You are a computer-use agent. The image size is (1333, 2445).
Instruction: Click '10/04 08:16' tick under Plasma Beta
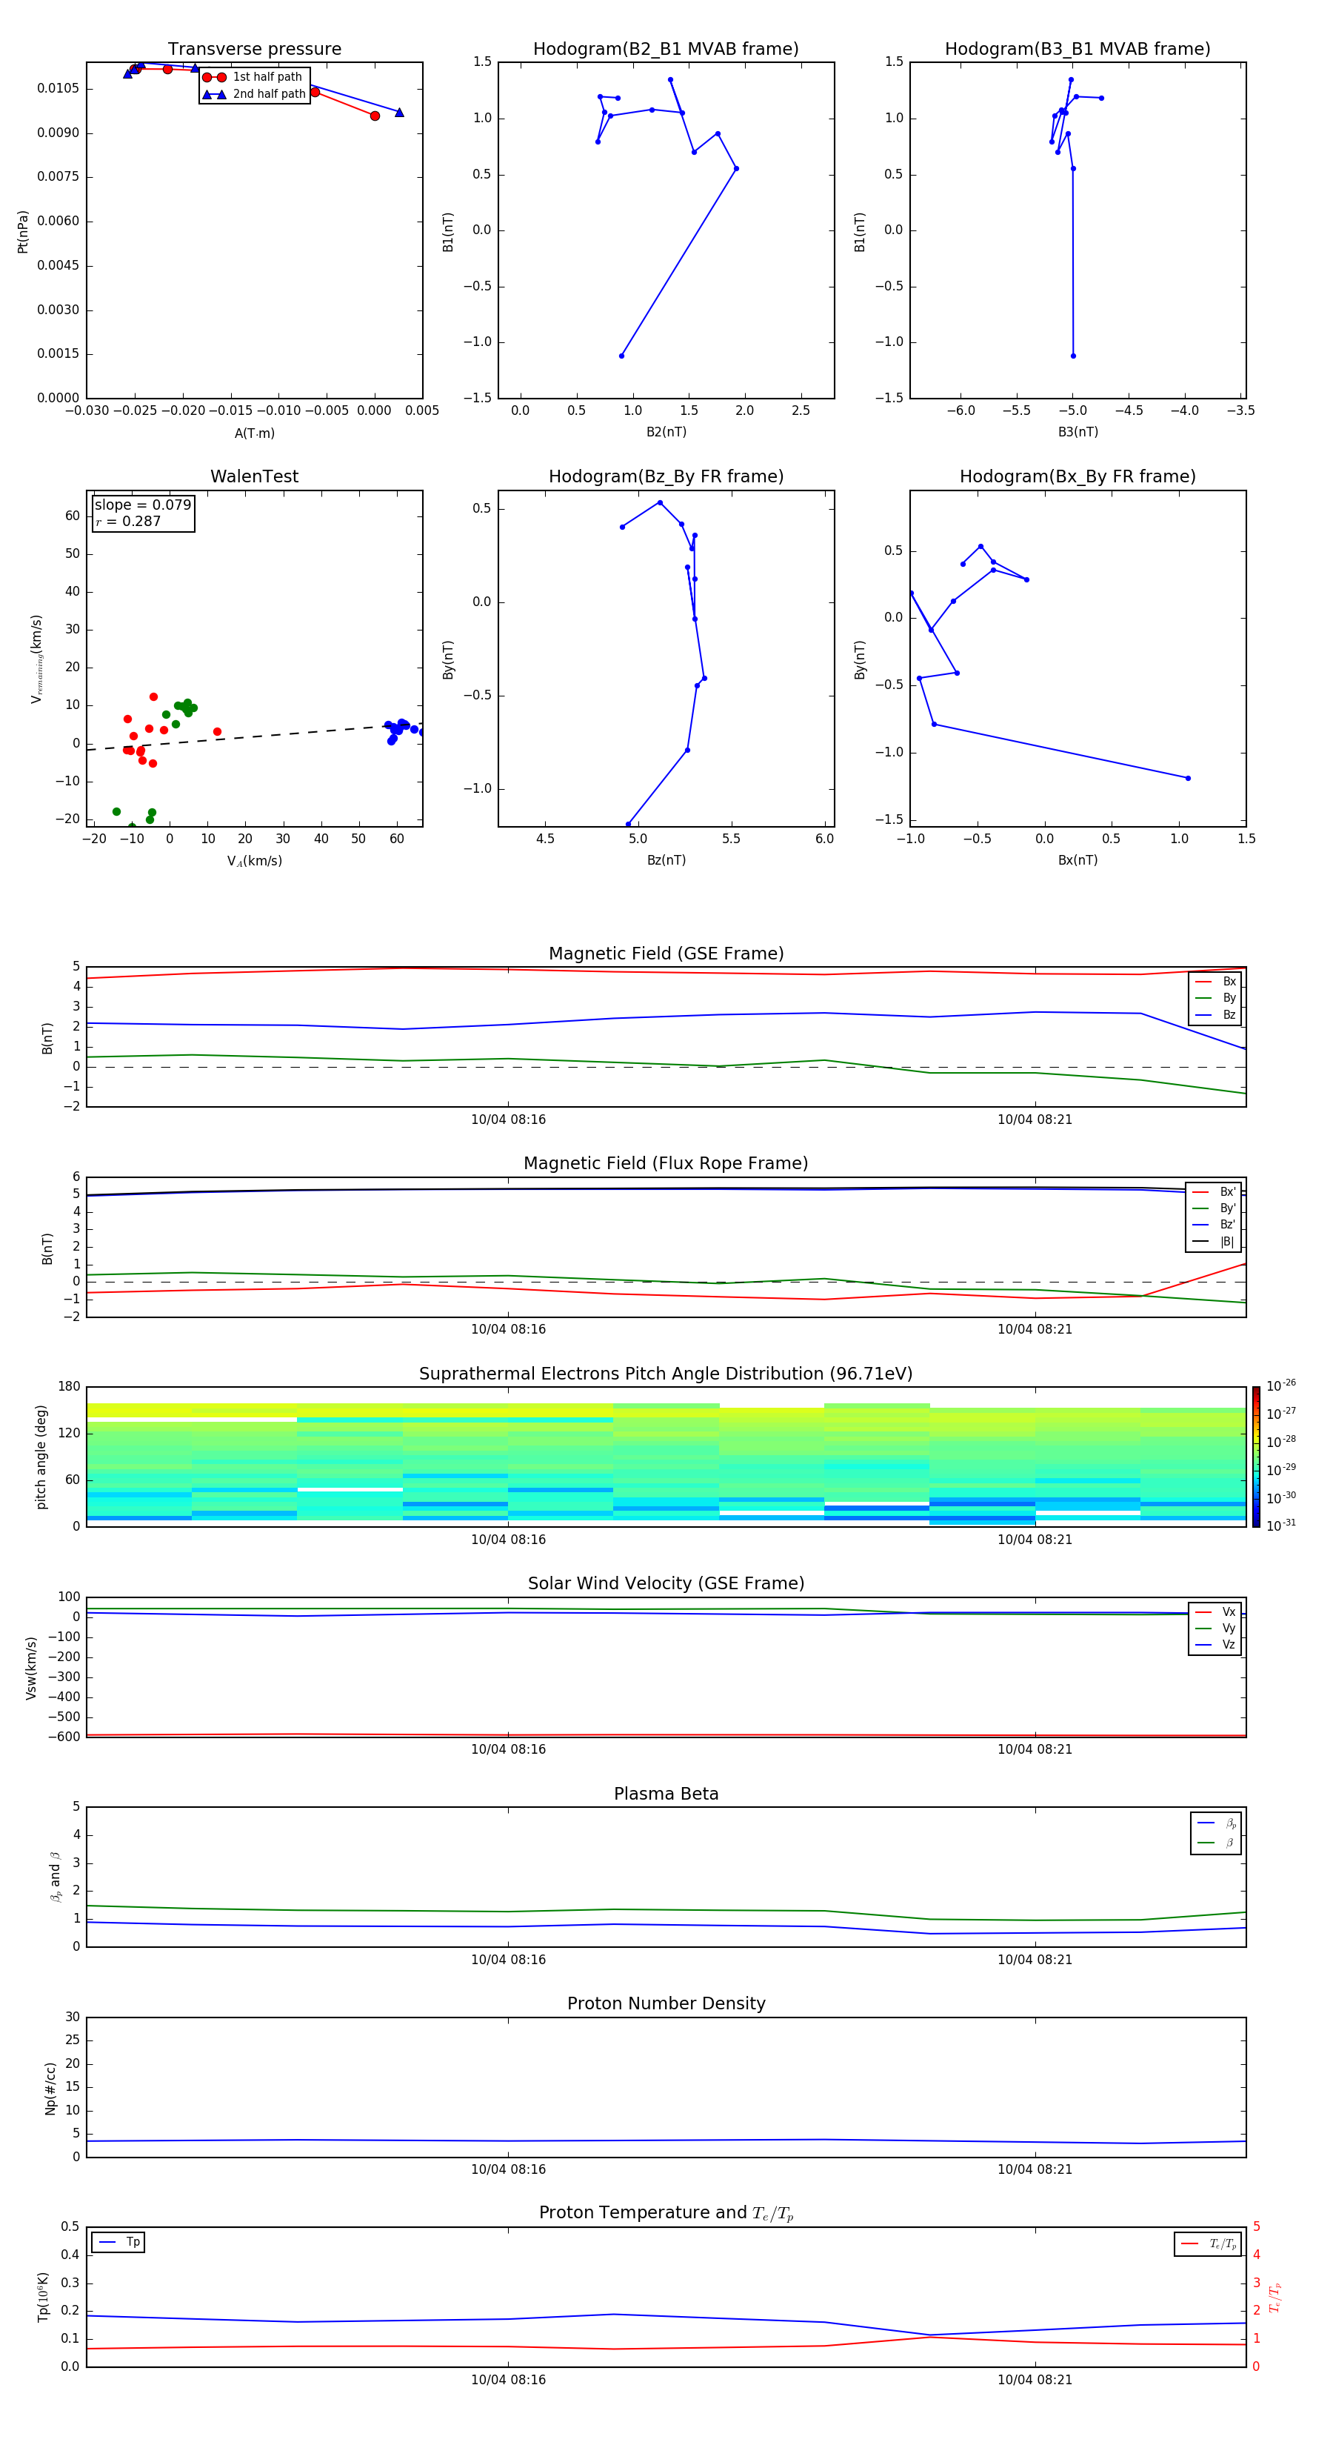(509, 1960)
